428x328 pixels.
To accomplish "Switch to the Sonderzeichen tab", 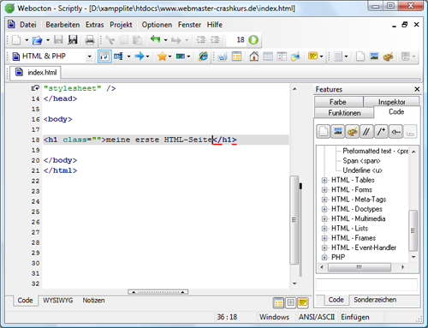I will tap(375, 300).
